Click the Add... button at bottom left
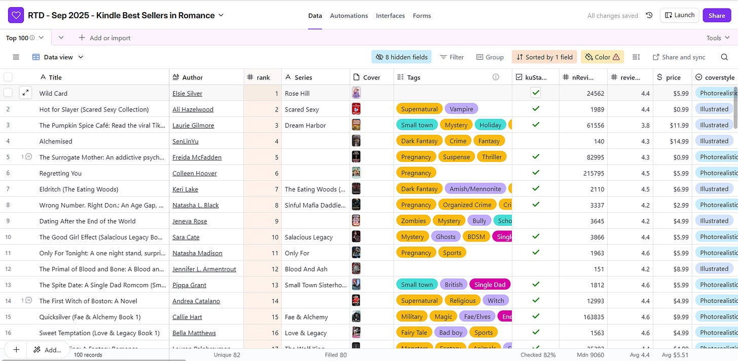738x361 pixels. (47, 349)
